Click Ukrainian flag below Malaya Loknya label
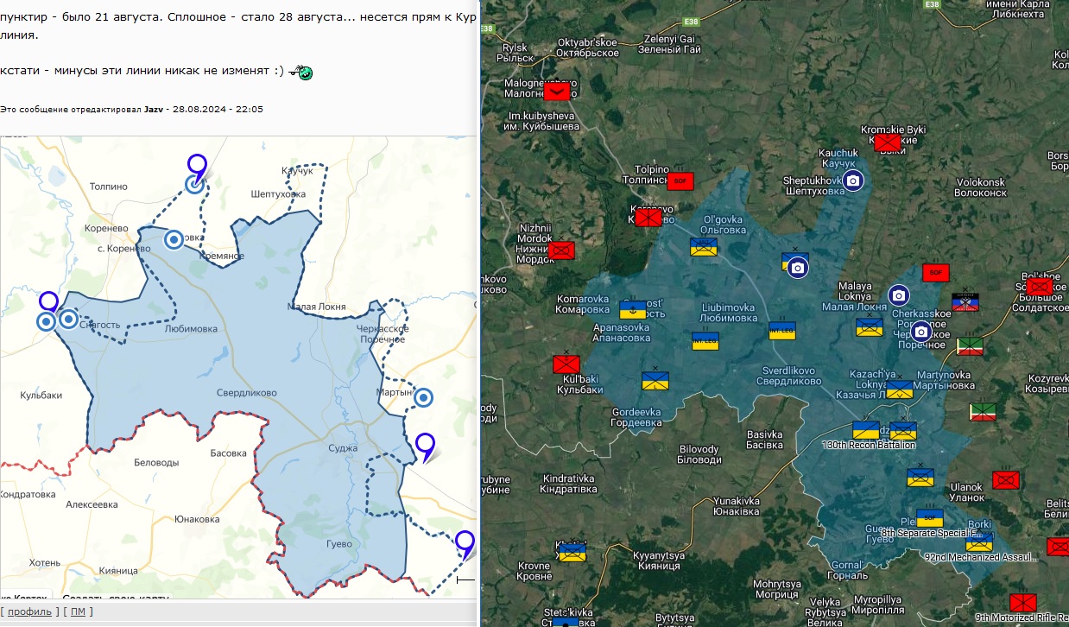The height and width of the screenshot is (627, 1069). tap(870, 326)
